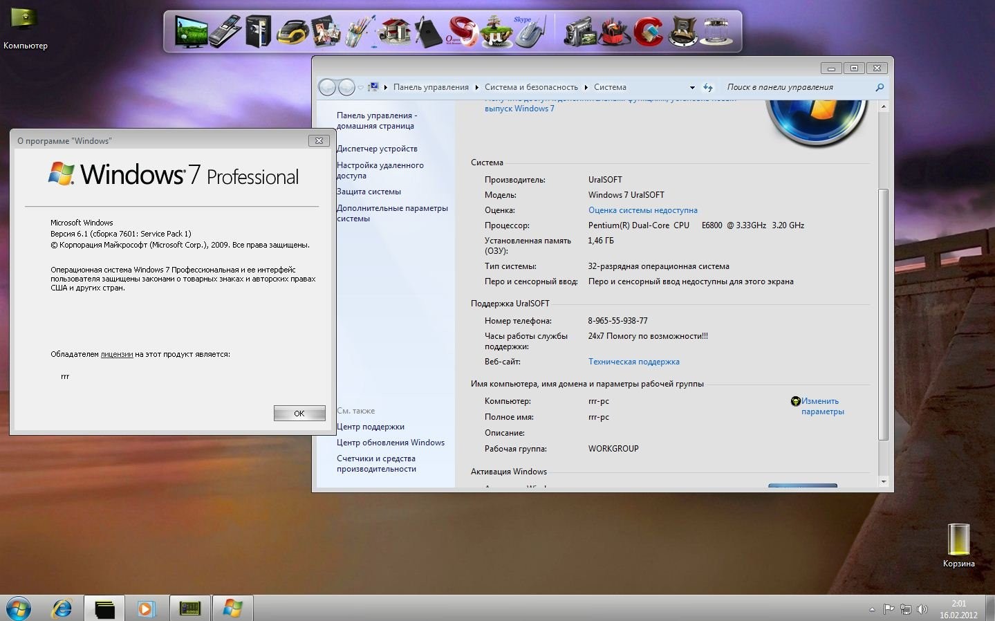Open the network tray icon
This screenshot has height=621, width=995.
click(x=905, y=609)
